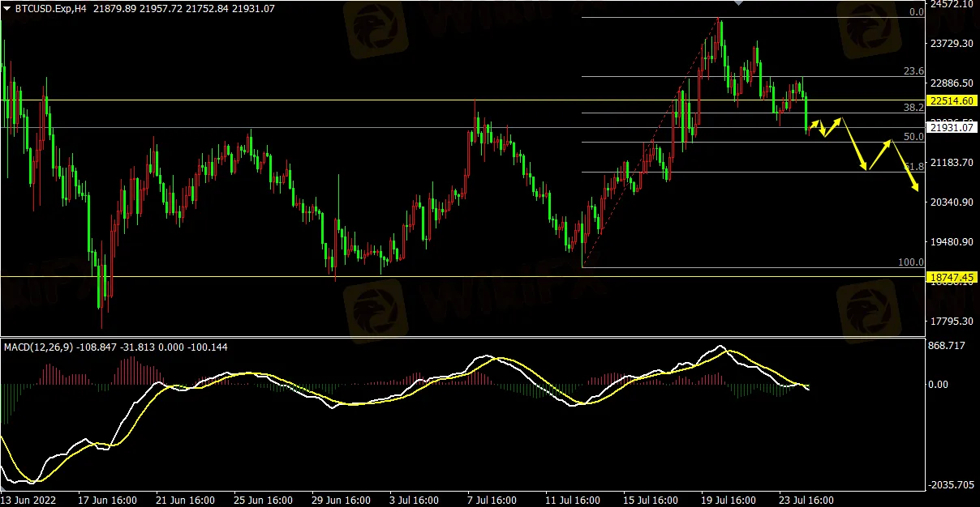Click the white 21931.07 current price tag
The image size is (980, 507).
tap(953, 127)
